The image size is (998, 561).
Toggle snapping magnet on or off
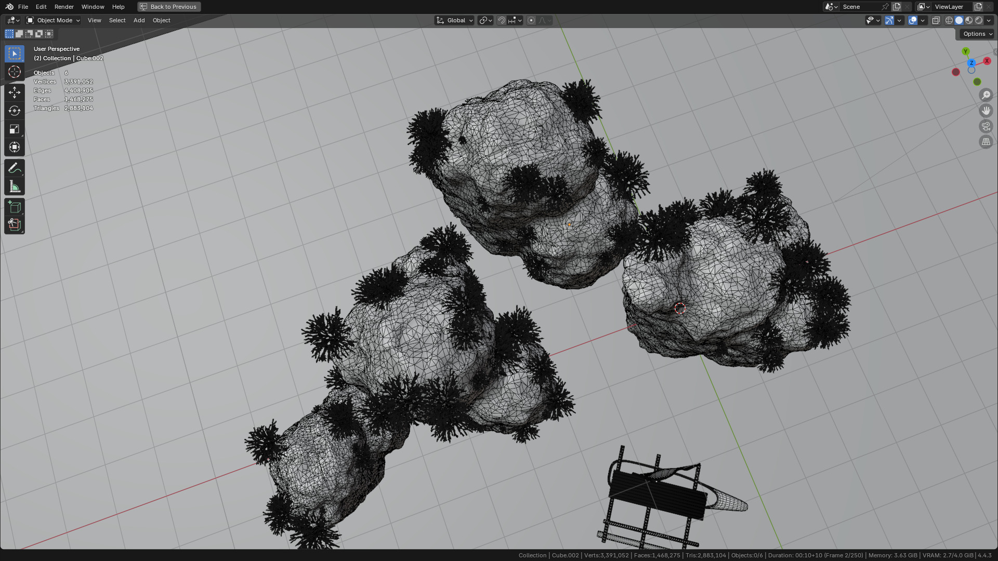point(502,20)
